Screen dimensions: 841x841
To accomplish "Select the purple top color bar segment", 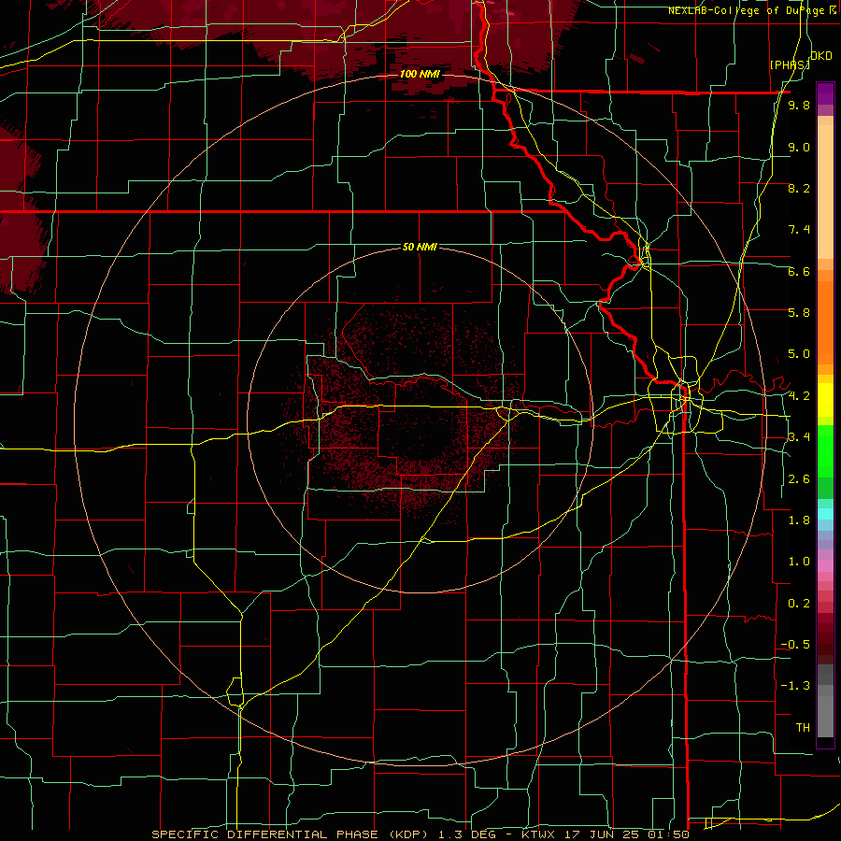I will (x=825, y=94).
